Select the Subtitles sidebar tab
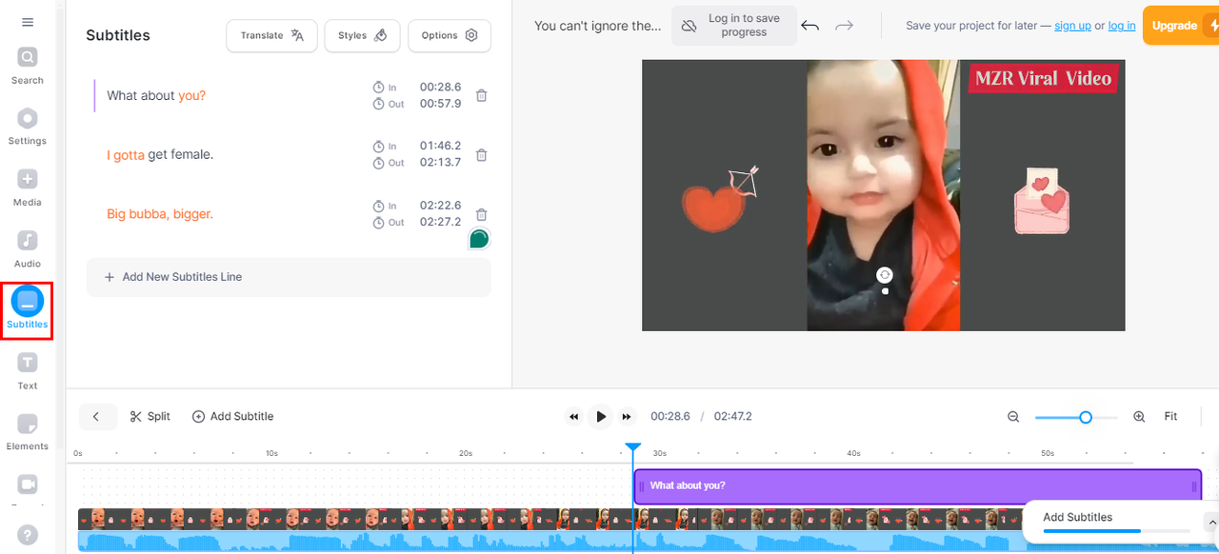This screenshot has width=1219, height=554. (28, 310)
